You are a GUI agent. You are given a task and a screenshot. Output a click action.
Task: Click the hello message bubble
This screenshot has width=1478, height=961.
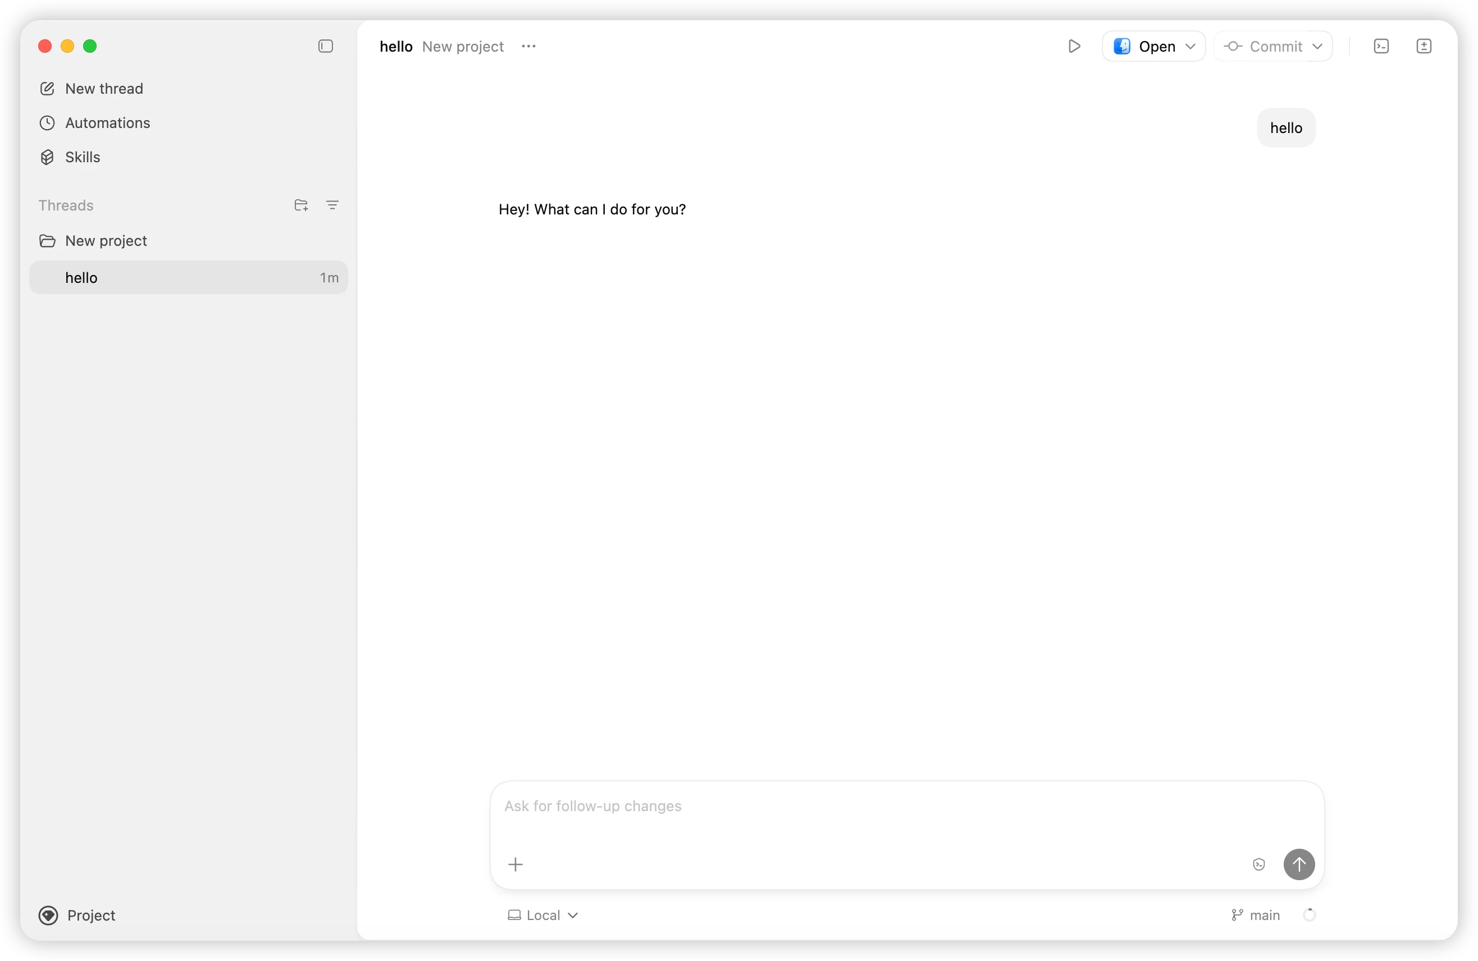coord(1285,128)
